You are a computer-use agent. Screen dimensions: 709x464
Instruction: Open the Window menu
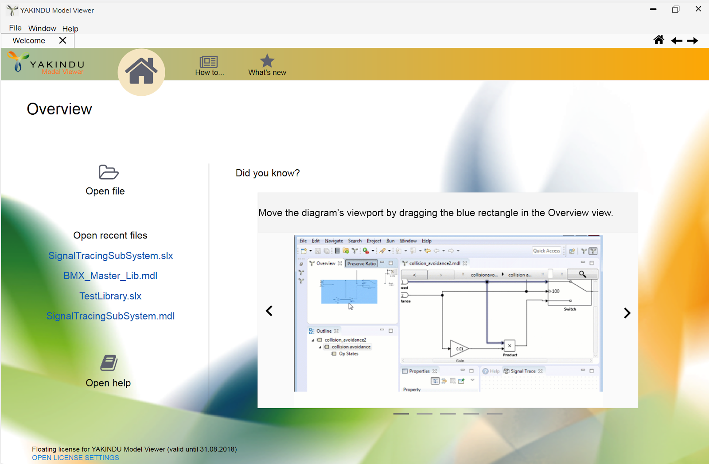pyautogui.click(x=42, y=28)
